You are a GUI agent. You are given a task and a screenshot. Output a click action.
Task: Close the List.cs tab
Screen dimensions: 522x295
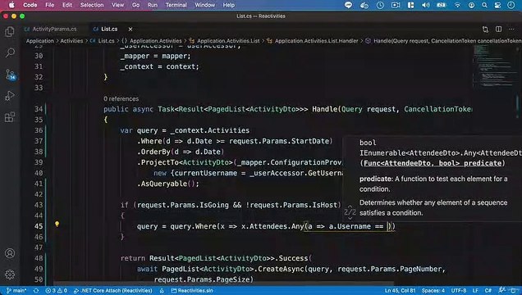click(130, 29)
